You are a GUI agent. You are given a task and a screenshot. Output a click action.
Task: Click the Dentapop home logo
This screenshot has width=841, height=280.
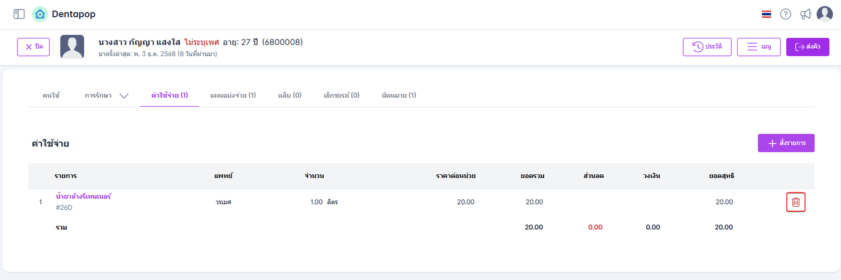tap(40, 14)
